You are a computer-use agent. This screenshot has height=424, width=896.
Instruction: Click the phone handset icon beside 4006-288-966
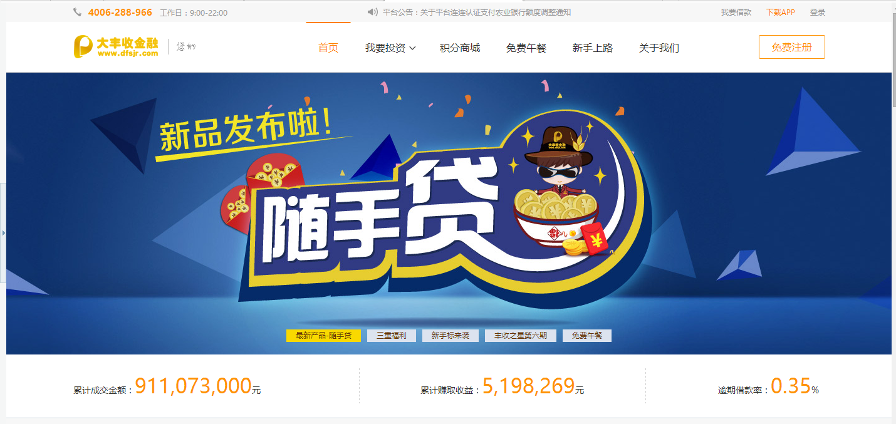point(78,13)
